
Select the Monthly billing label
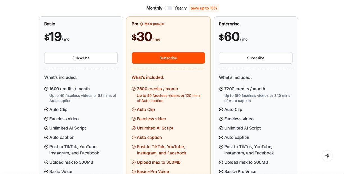pos(154,8)
